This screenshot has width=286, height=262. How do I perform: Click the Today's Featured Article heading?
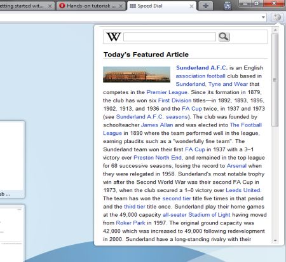[x=146, y=55]
